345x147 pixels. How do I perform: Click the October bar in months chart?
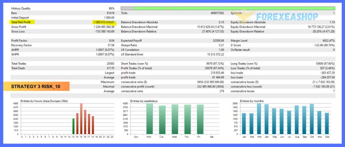pos(311,119)
